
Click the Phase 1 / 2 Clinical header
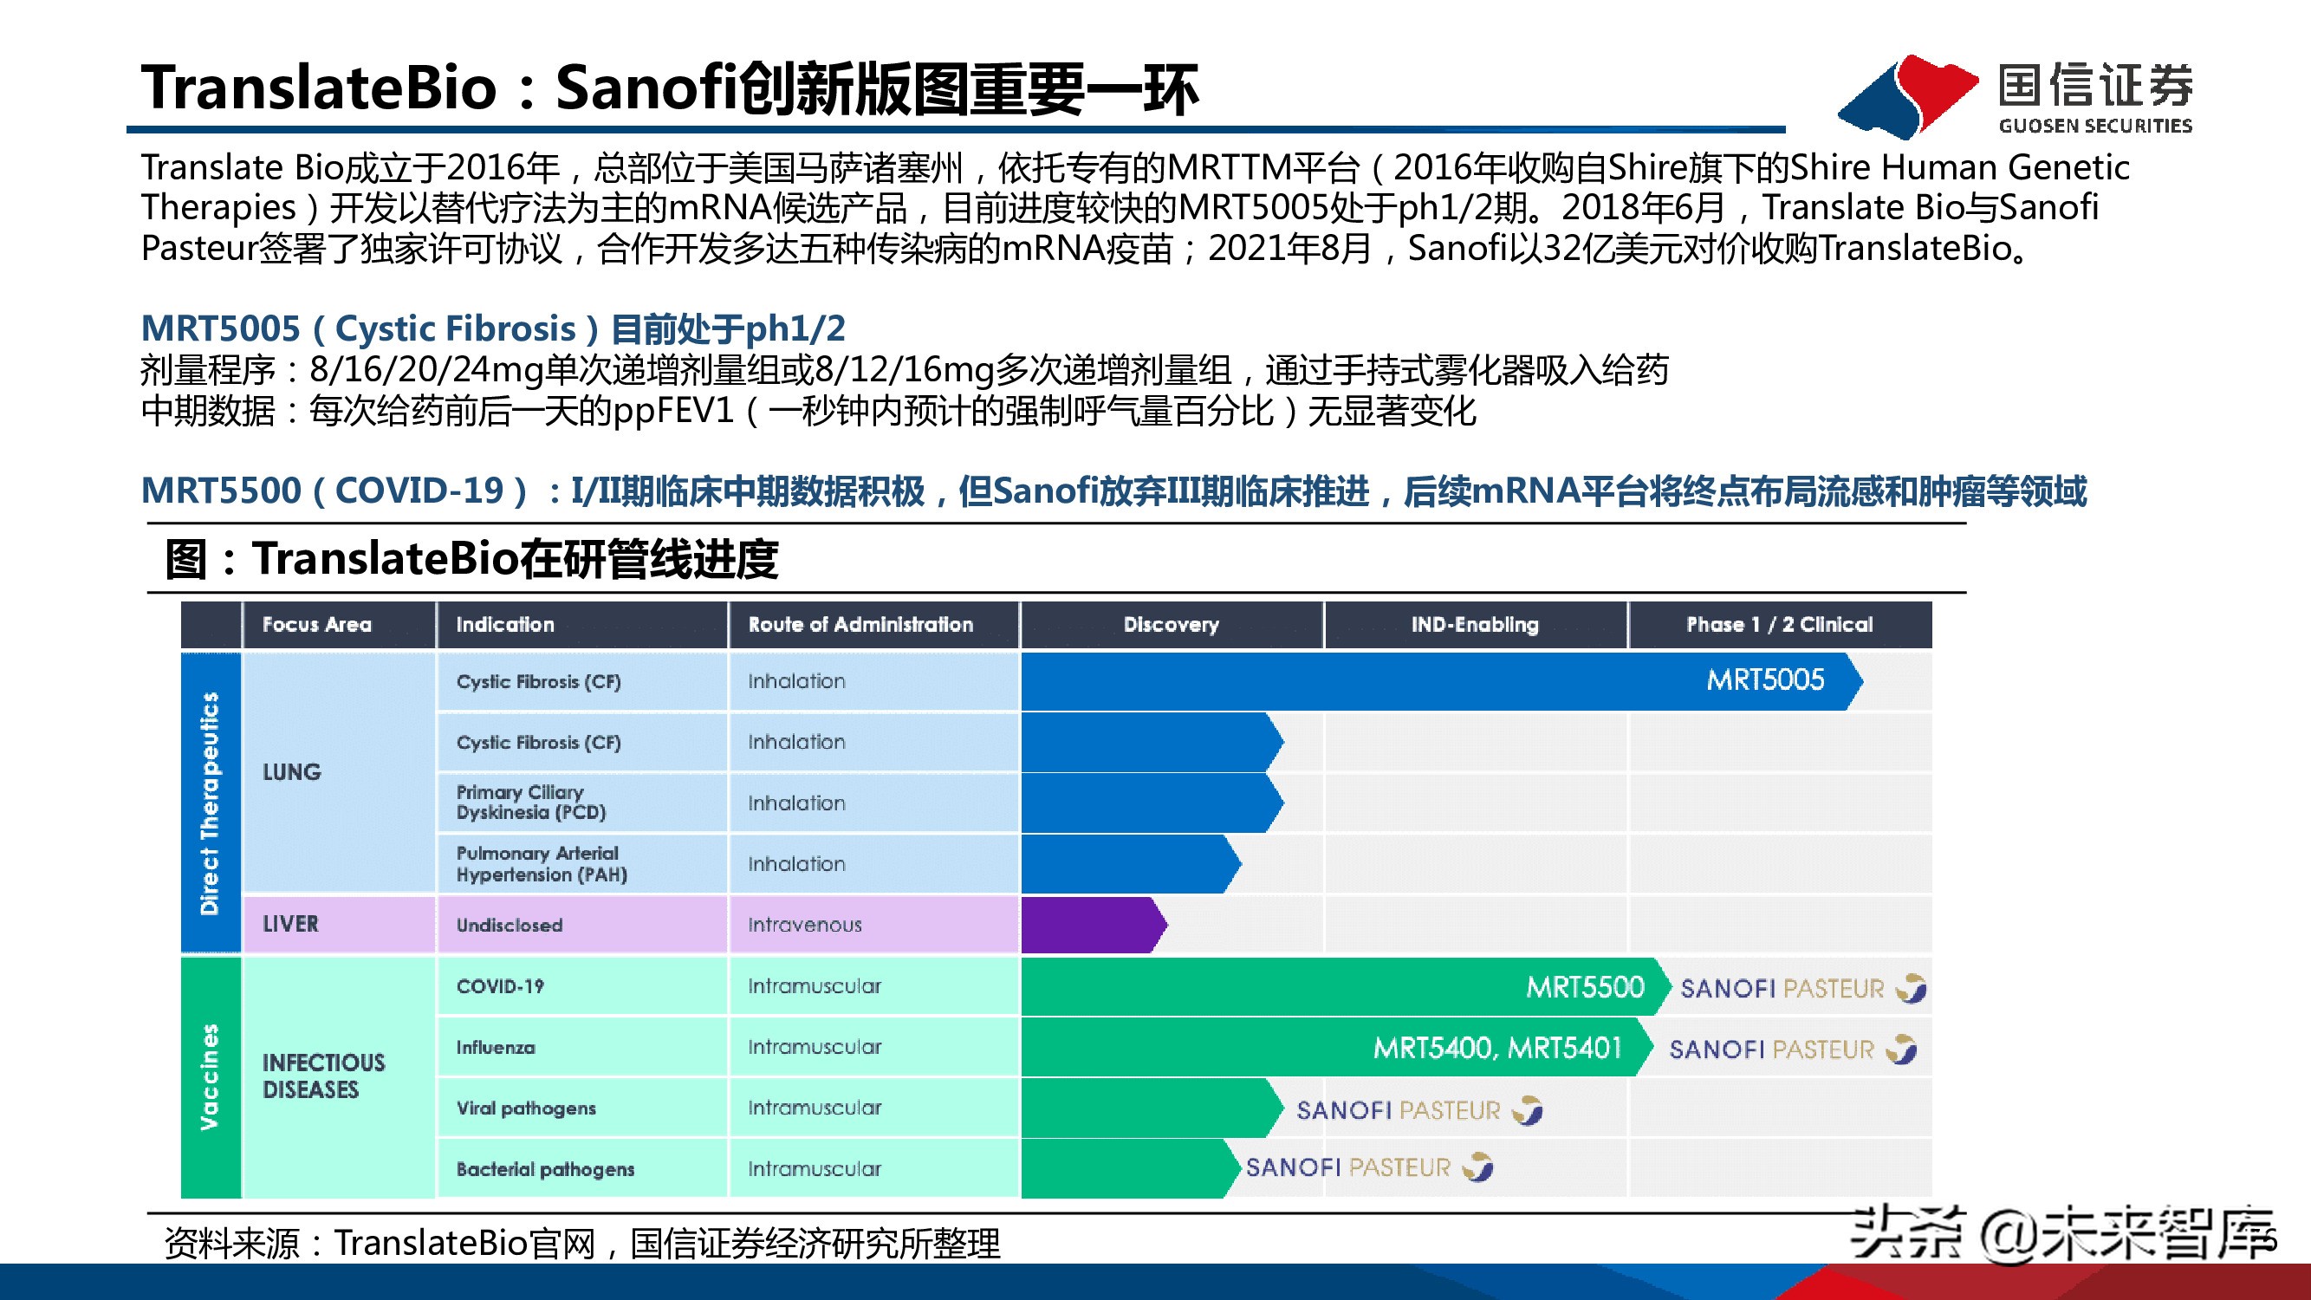[1780, 624]
